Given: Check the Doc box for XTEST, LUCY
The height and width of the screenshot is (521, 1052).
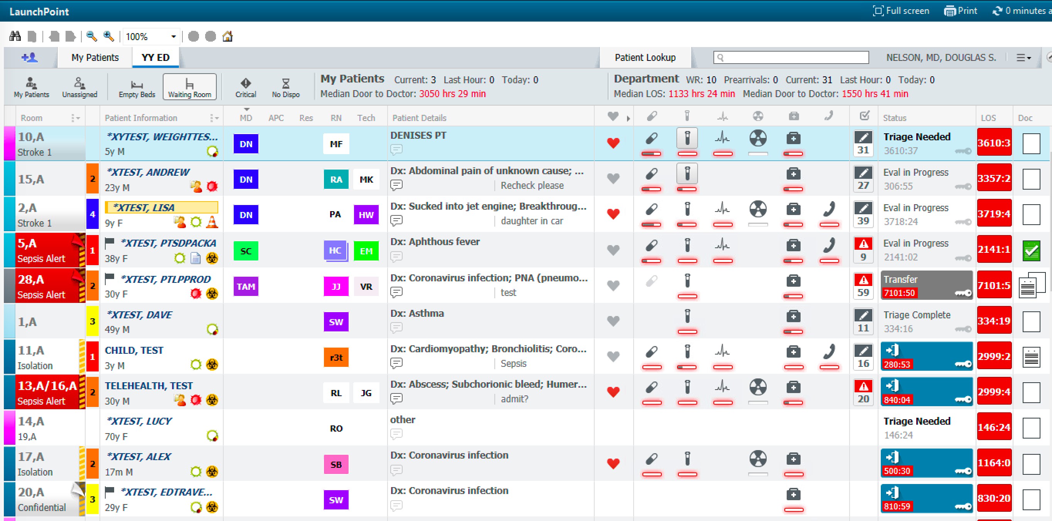Looking at the screenshot, I should 1031,428.
